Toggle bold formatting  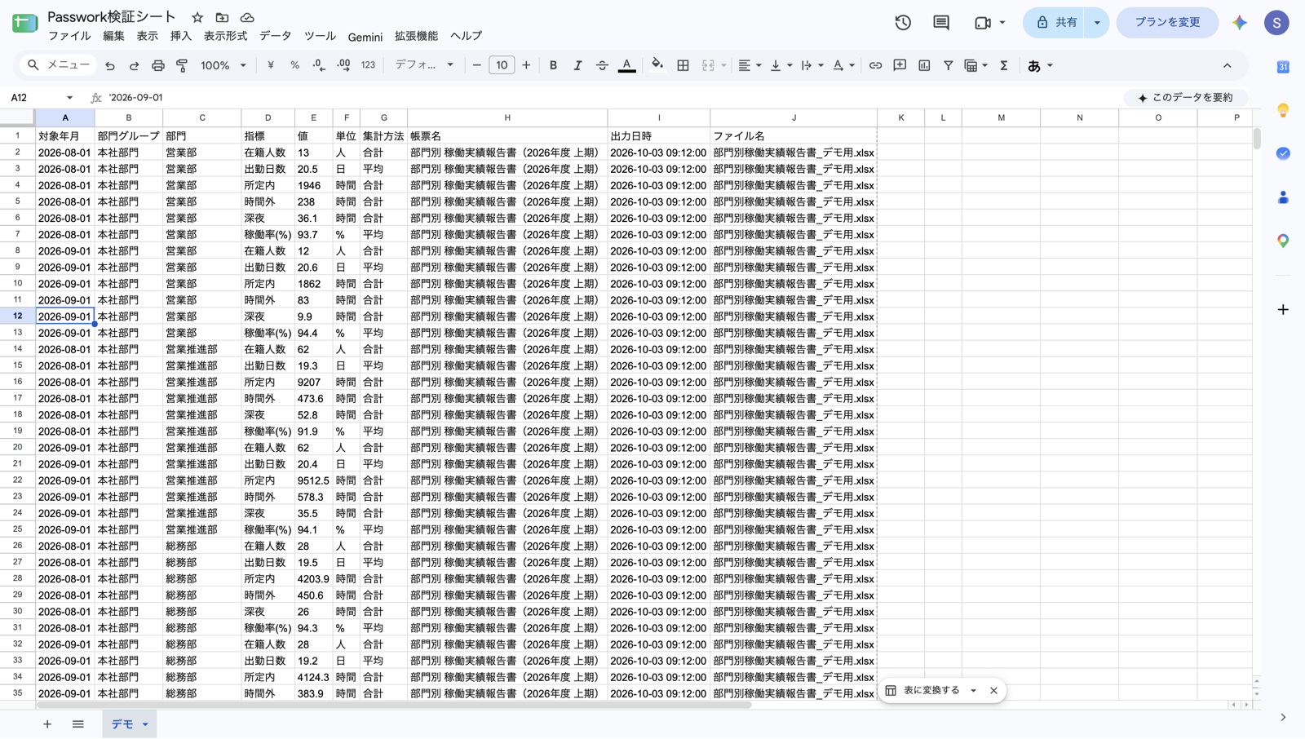pyautogui.click(x=553, y=66)
